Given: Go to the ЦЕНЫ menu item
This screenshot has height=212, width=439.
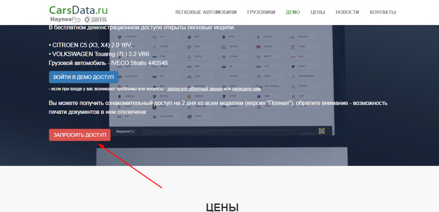Looking at the screenshot, I should coord(318,12).
